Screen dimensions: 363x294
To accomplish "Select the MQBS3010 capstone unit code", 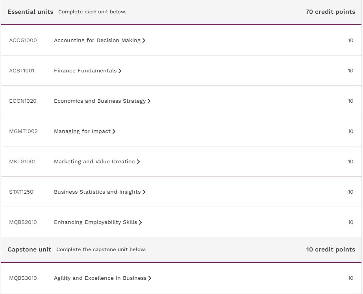I will coord(23,278).
